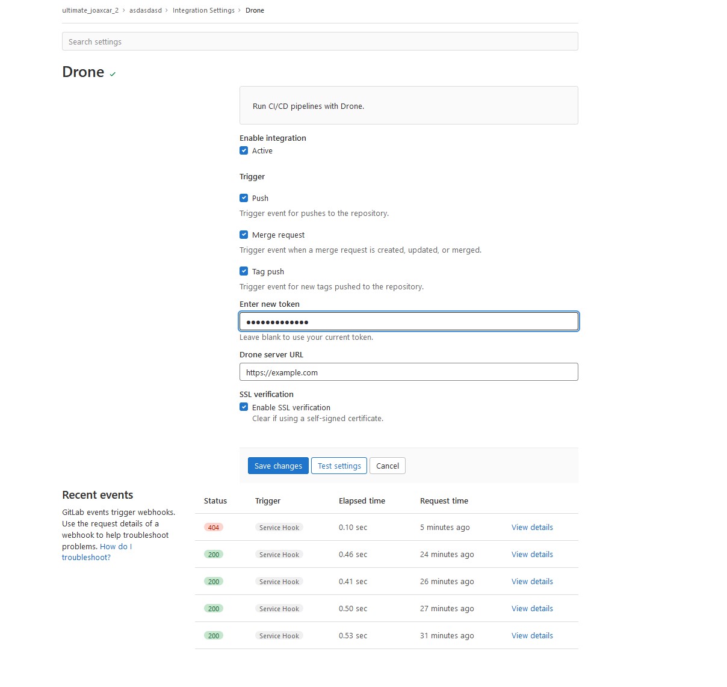The height and width of the screenshot is (687, 727).
Task: Edit the Drone server URL field
Action: click(409, 372)
